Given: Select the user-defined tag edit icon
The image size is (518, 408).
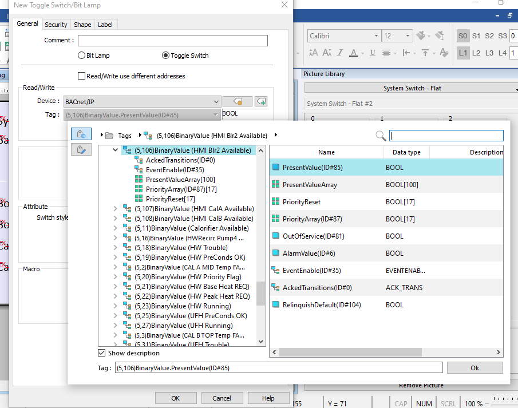Looking at the screenshot, I should click(x=81, y=149).
